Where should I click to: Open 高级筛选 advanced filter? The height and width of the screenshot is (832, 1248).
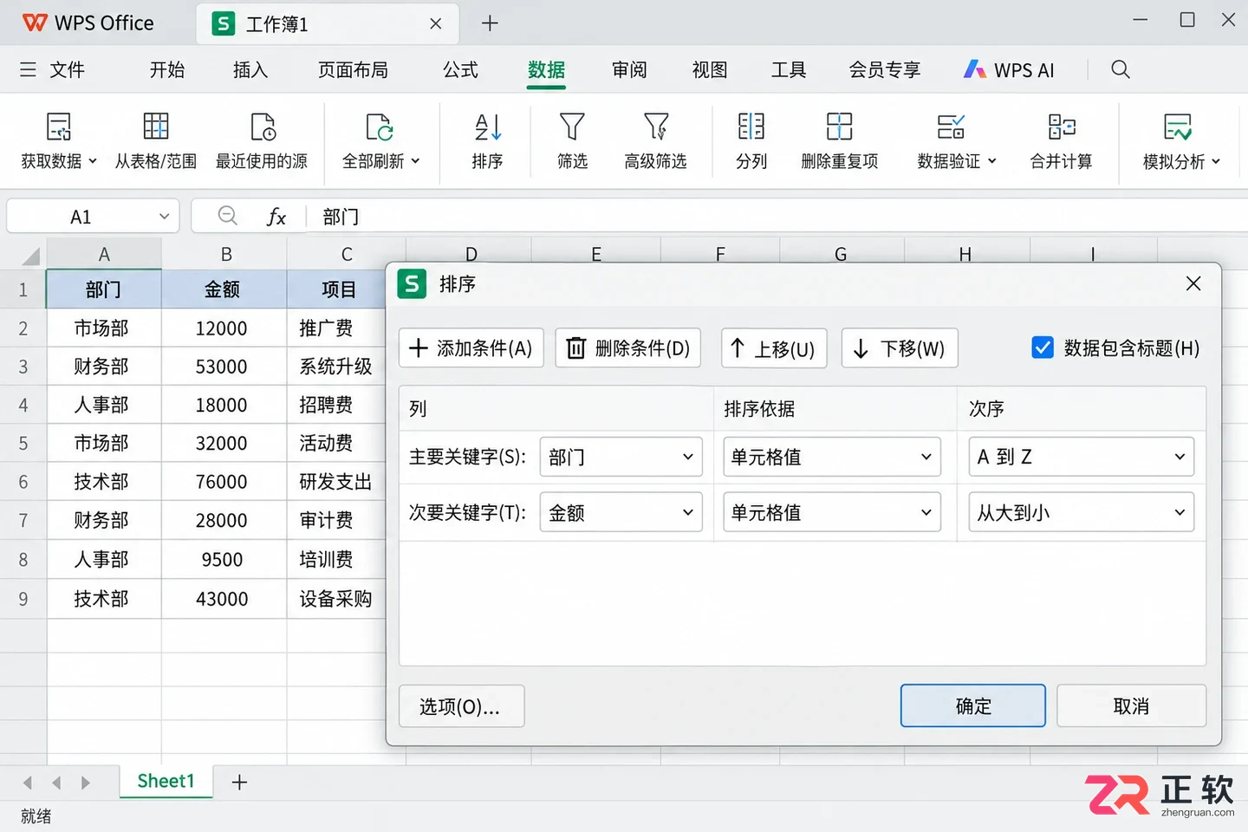(x=656, y=140)
